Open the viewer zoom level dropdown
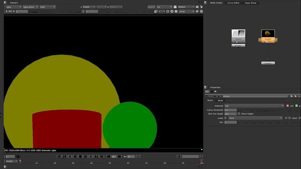The height and width of the screenshot is (169, 301). click(151, 7)
